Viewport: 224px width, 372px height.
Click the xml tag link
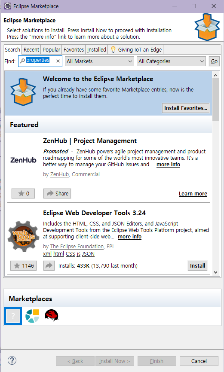pyautogui.click(x=47, y=254)
